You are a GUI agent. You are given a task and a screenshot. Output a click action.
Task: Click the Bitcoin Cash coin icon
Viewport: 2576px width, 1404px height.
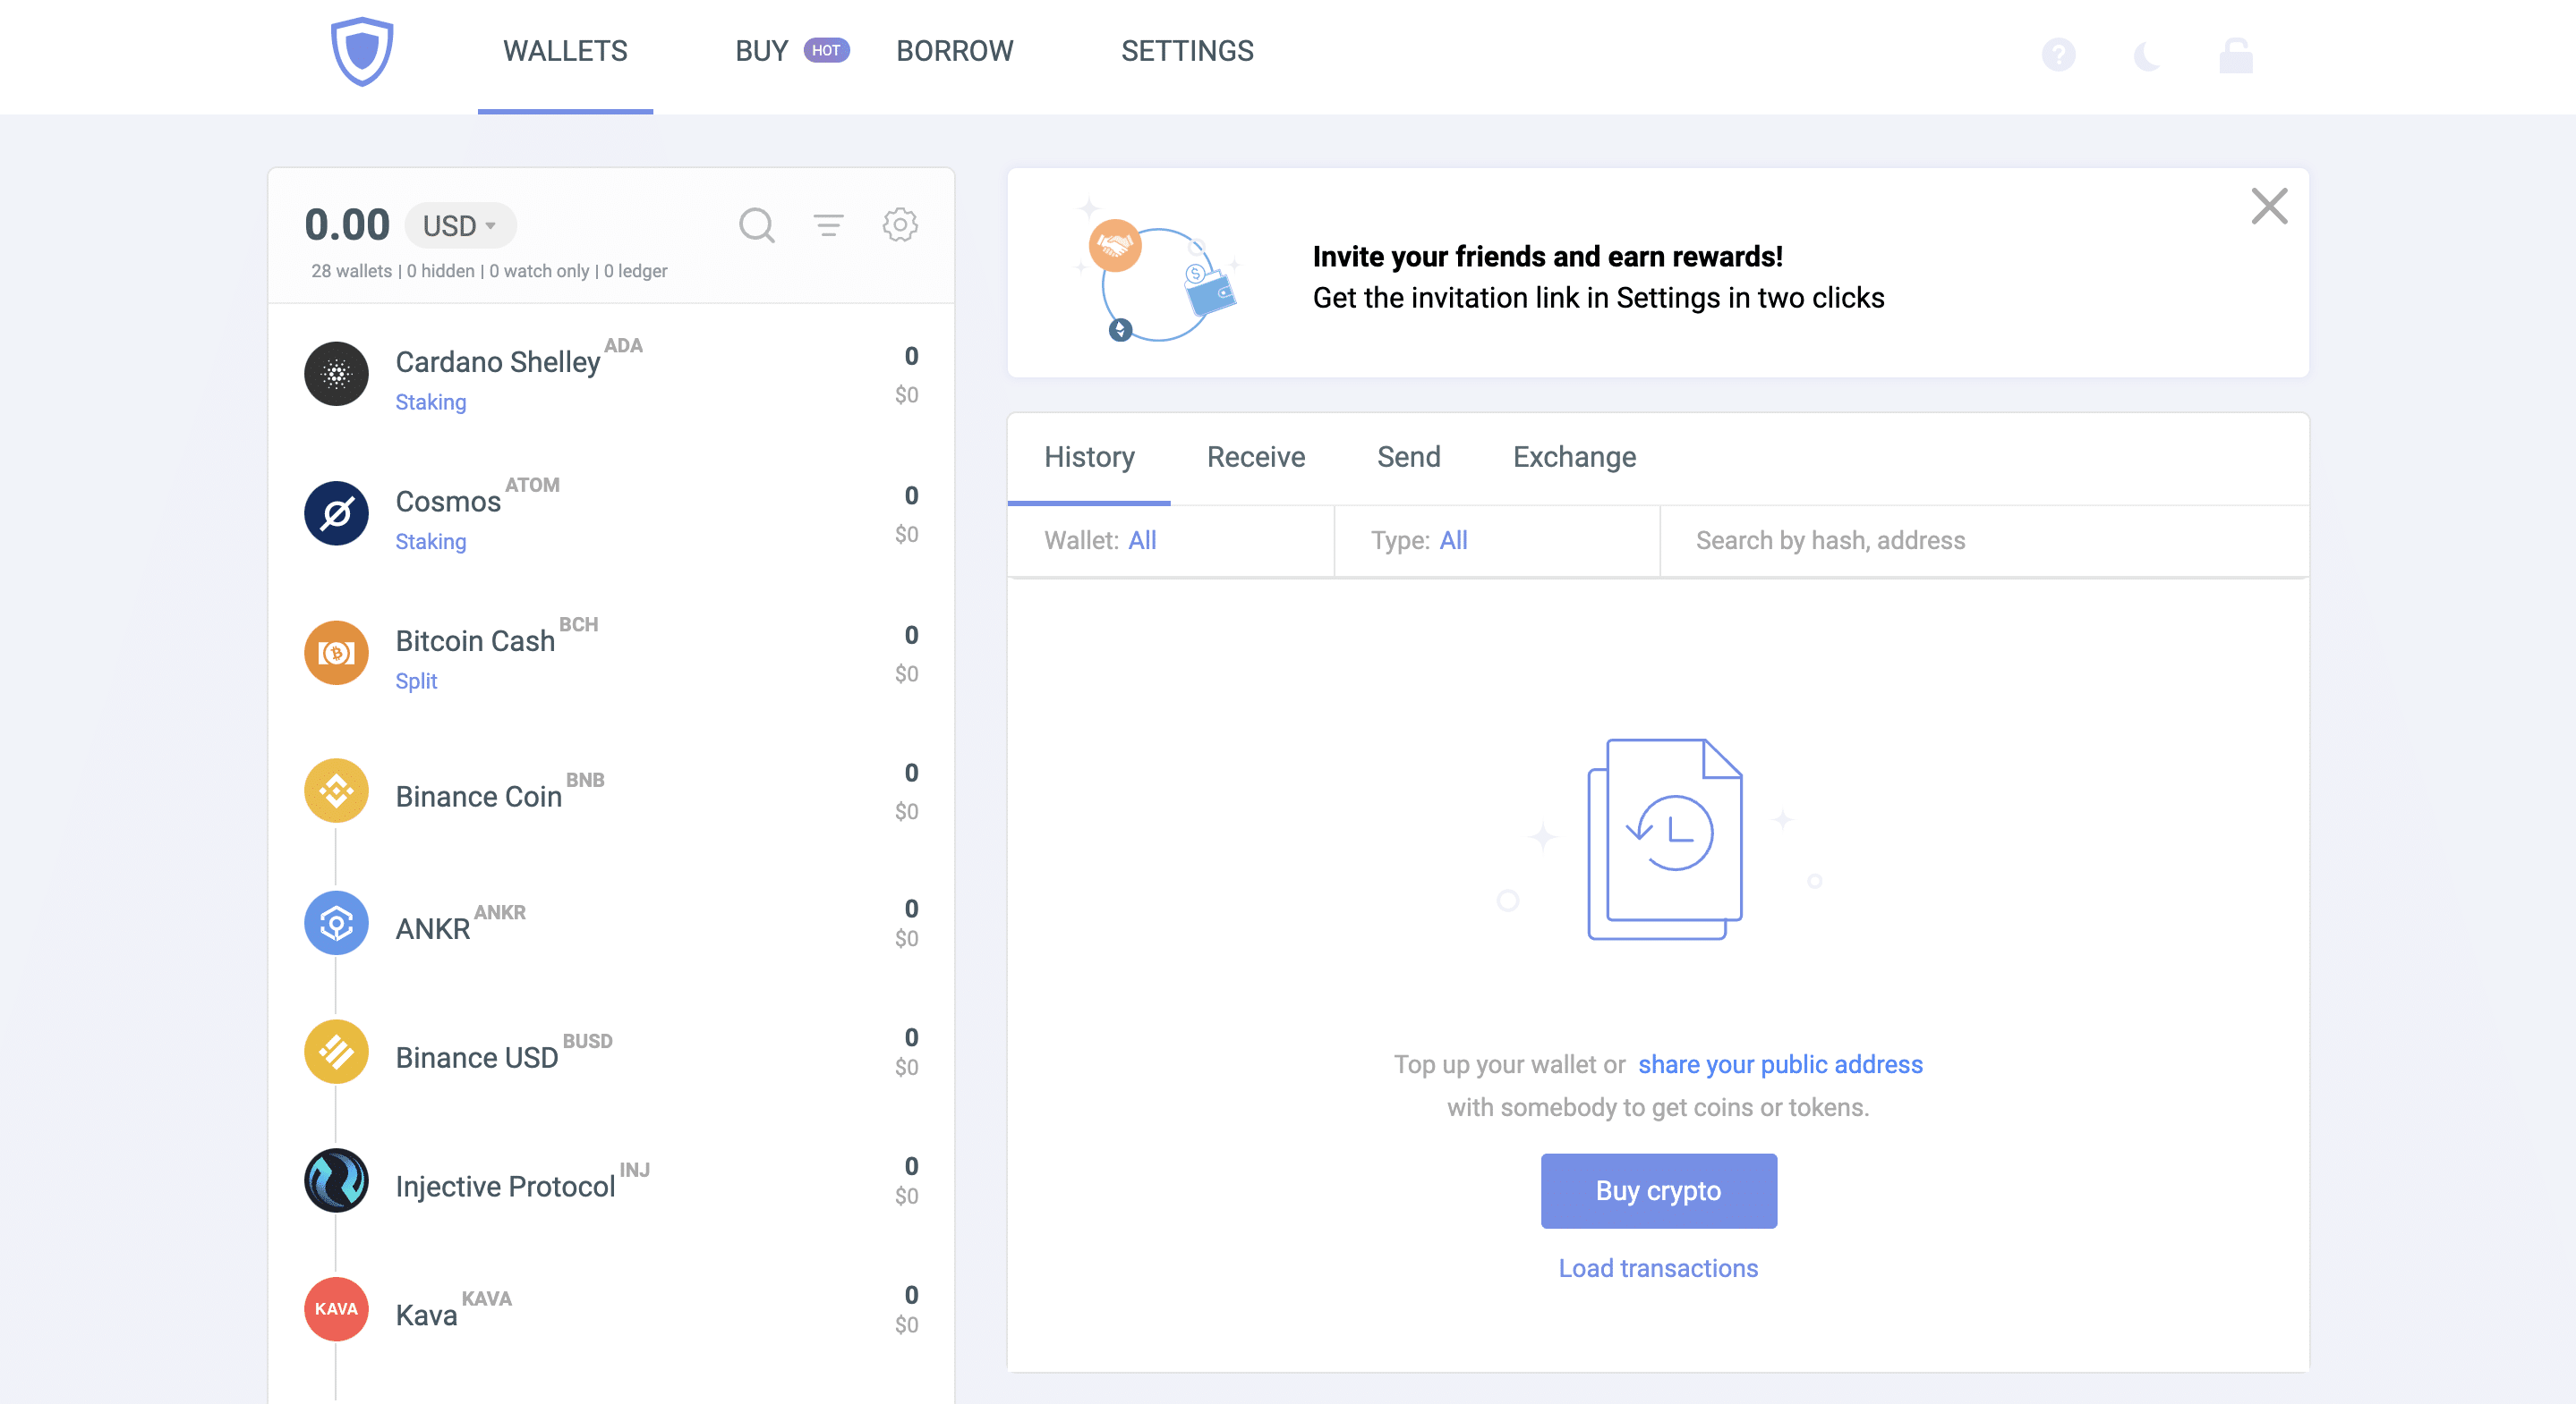pos(336,653)
